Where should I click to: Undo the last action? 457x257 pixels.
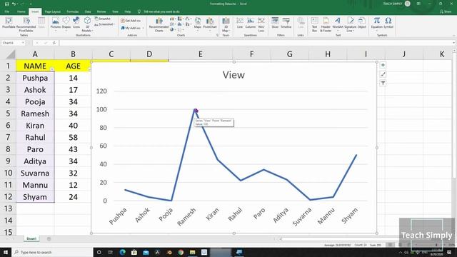pos(14,4)
